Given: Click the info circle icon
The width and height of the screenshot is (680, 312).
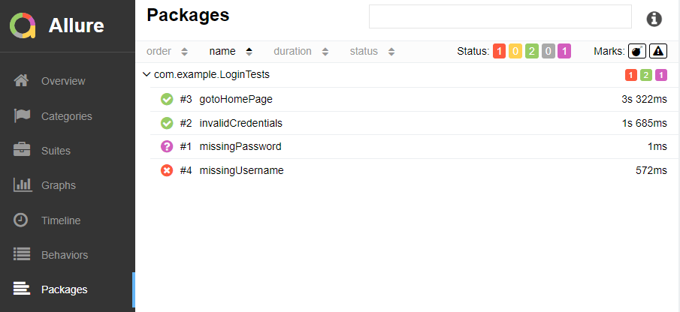Looking at the screenshot, I should tap(654, 19).
